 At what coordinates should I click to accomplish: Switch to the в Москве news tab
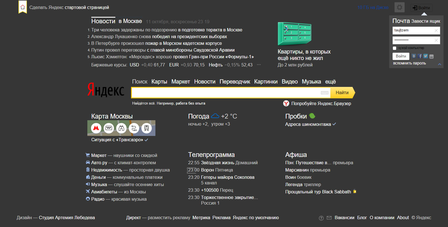[x=130, y=21]
